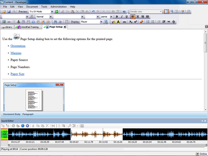The height and width of the screenshot is (156, 208).
Task: Toggle superscript formatting
Action: (136, 22)
